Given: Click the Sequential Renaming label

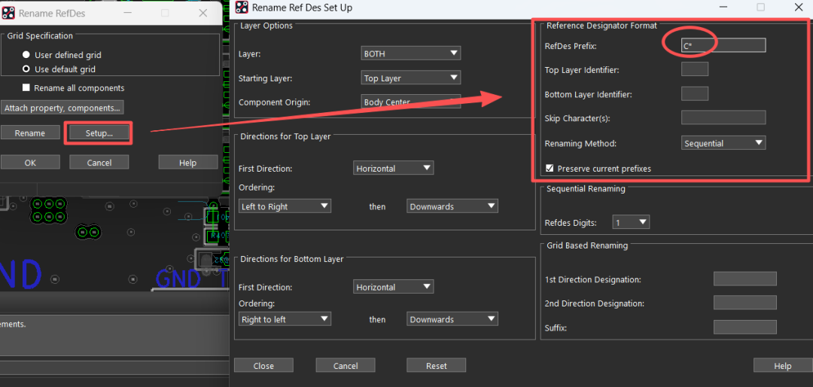Looking at the screenshot, I should coord(586,189).
